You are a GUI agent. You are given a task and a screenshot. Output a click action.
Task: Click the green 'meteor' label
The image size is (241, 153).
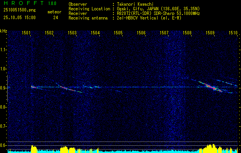(x=54, y=12)
